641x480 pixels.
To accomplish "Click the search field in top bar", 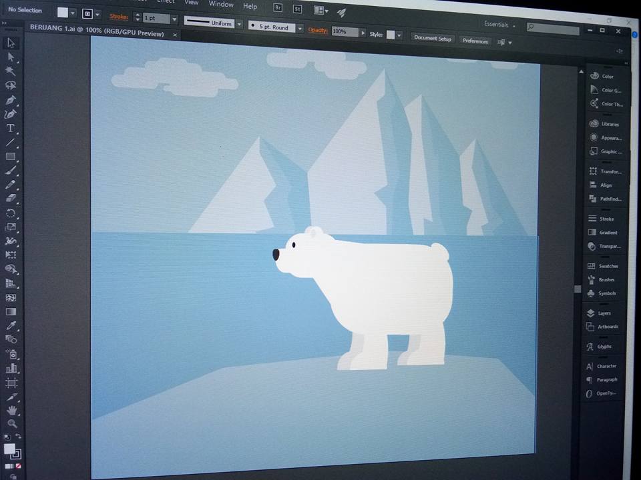I will (553, 28).
